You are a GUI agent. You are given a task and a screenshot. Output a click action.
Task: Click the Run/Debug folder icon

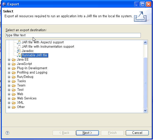(x=14, y=77)
